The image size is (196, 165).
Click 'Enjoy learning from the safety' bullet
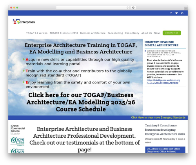click(78, 85)
